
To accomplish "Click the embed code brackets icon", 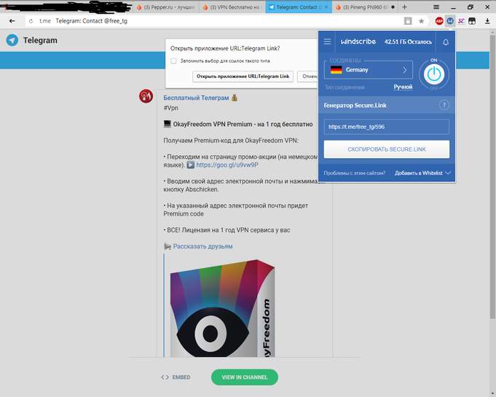I will [x=165, y=377].
